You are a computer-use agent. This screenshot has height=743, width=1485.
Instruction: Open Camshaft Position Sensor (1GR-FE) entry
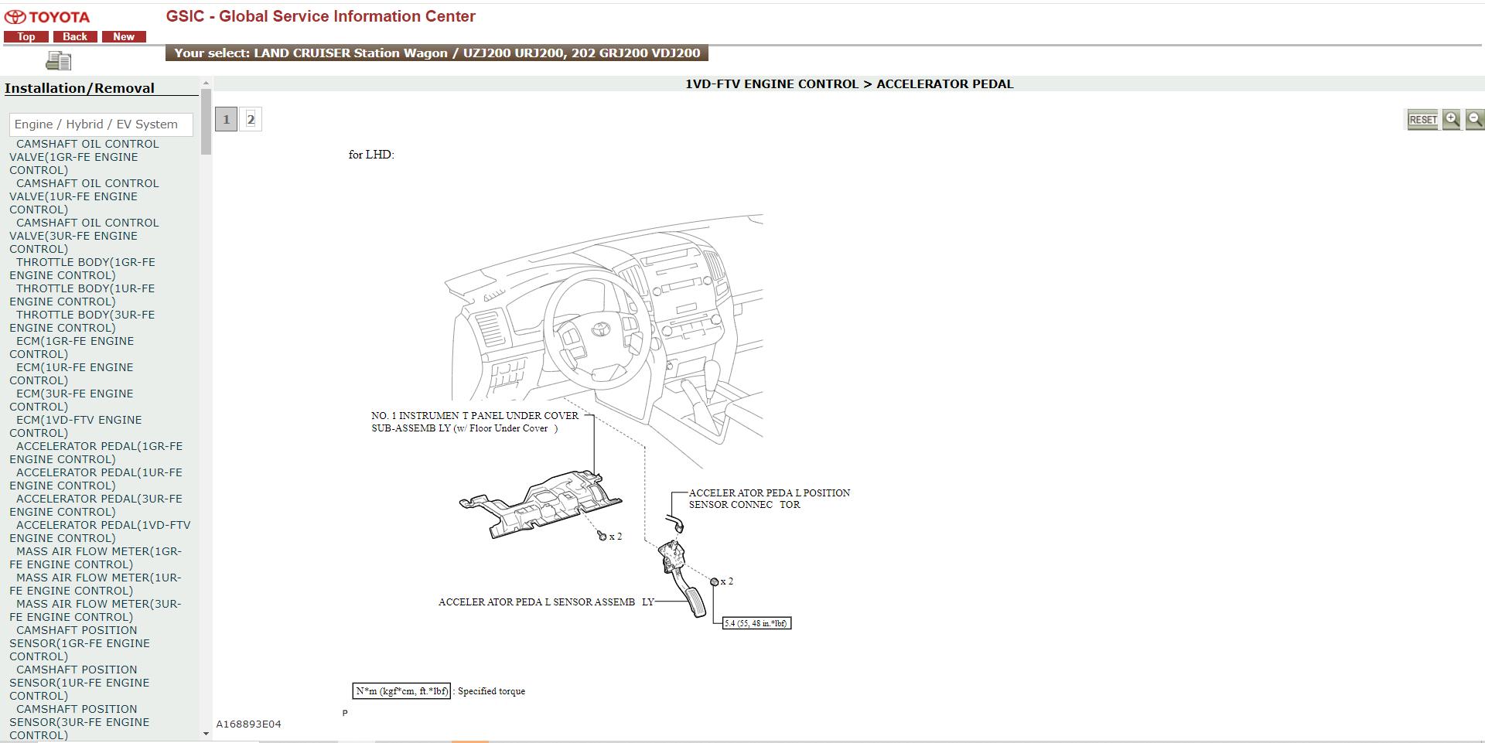(80, 643)
